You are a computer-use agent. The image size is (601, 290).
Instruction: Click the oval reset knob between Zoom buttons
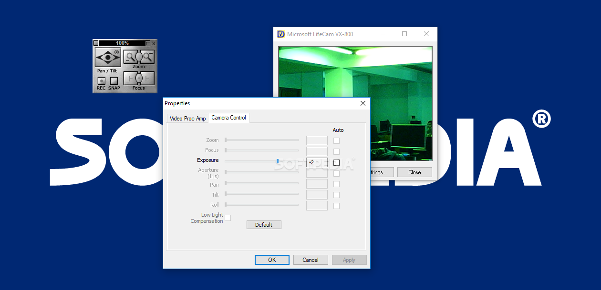[x=139, y=57]
